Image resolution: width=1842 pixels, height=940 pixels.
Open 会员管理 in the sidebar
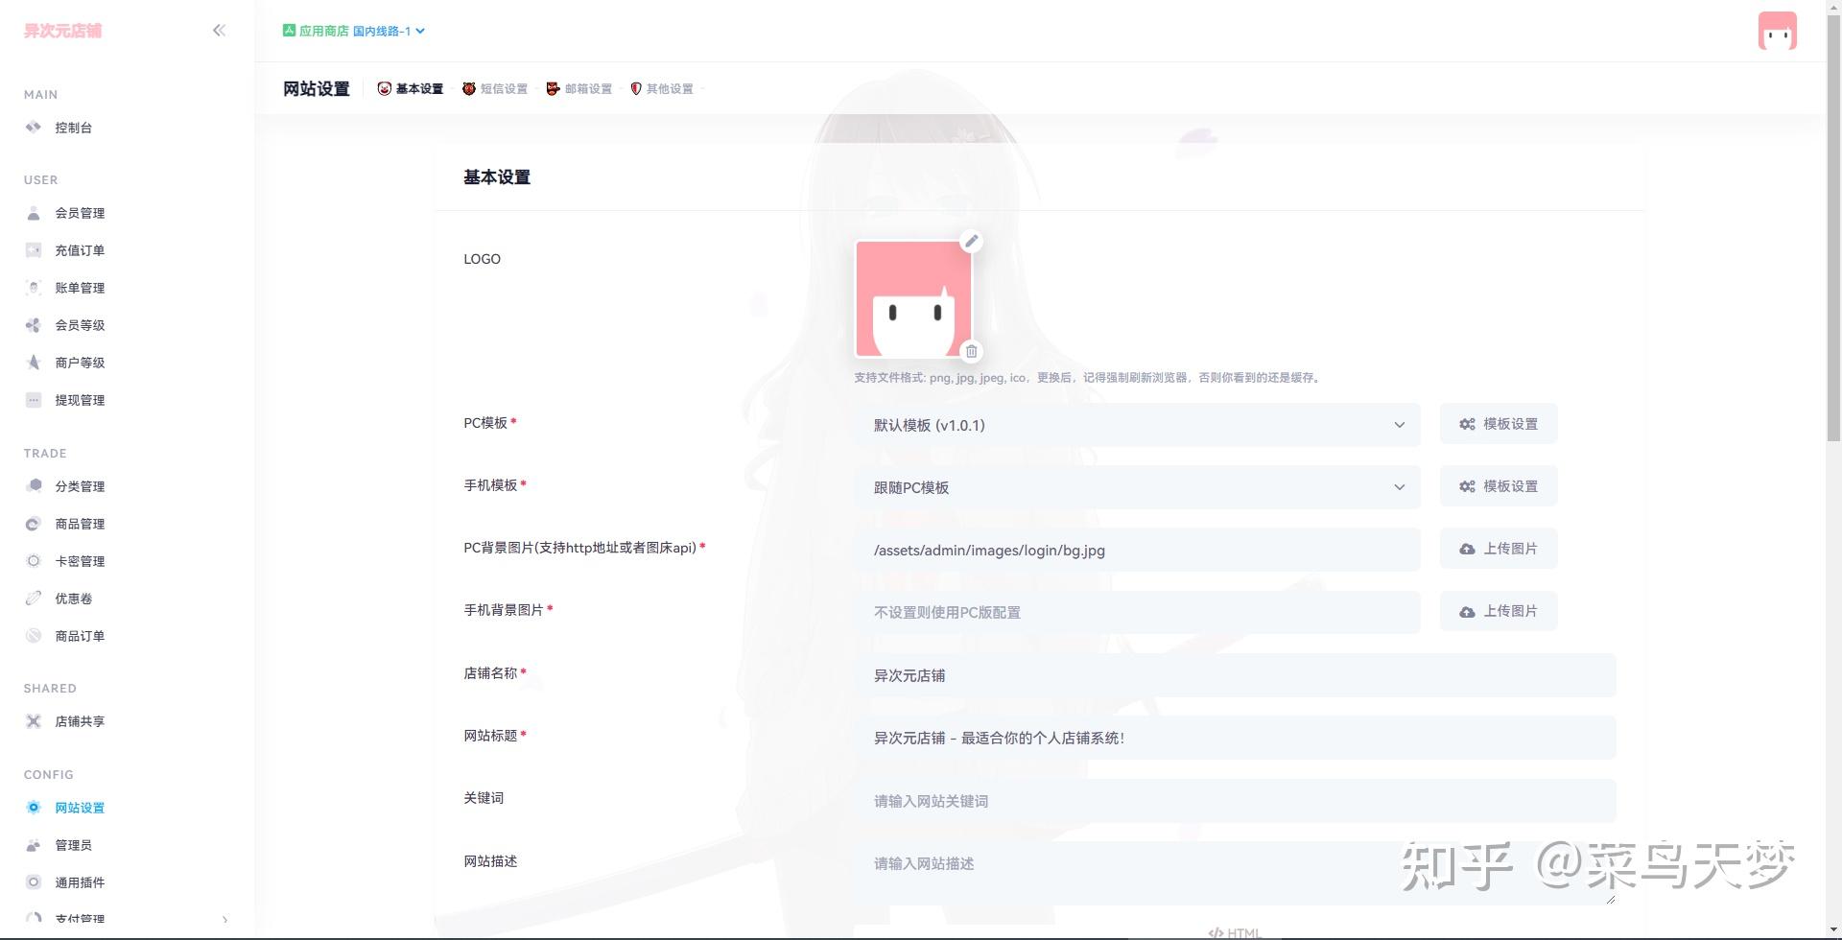80,213
